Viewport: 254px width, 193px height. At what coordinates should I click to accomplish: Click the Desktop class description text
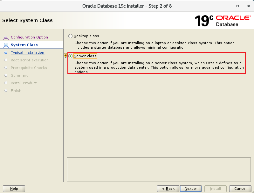[154, 45]
